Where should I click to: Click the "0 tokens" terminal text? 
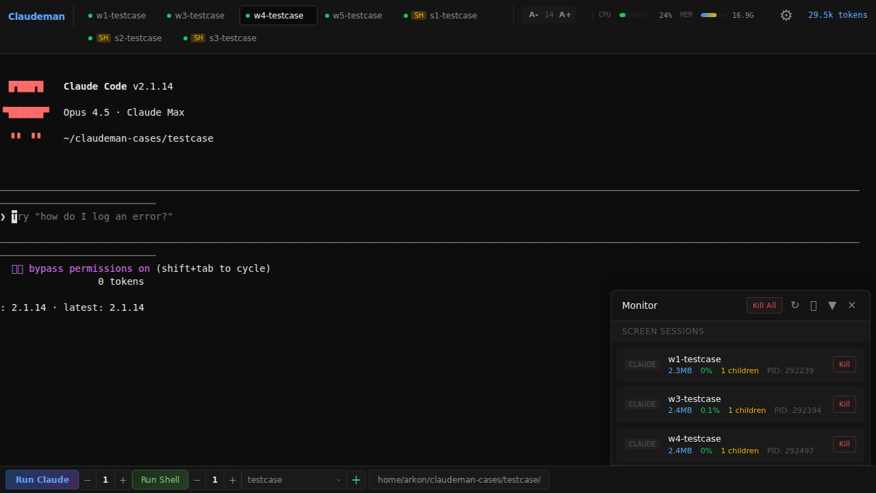[121, 281]
